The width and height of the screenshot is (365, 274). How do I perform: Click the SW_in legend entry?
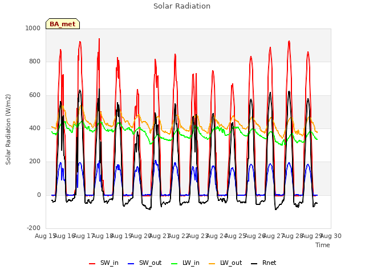point(104,263)
